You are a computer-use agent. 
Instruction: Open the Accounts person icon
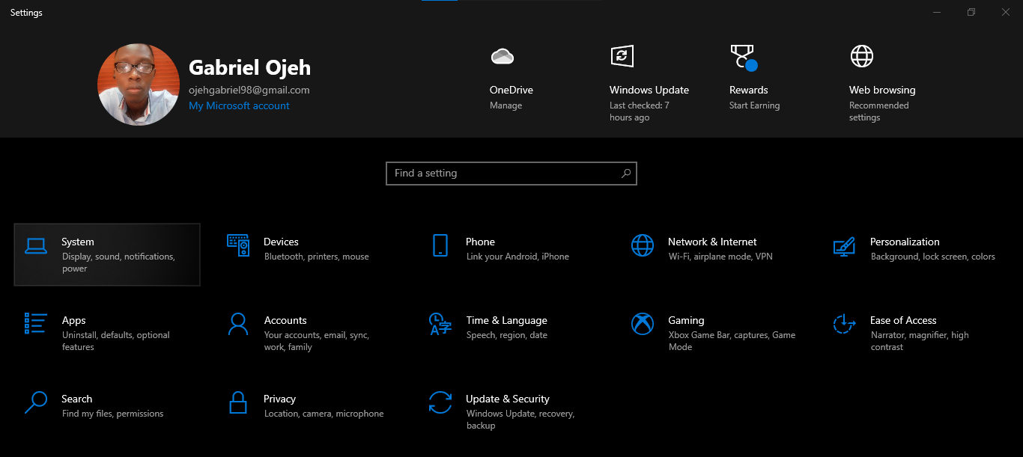click(238, 324)
